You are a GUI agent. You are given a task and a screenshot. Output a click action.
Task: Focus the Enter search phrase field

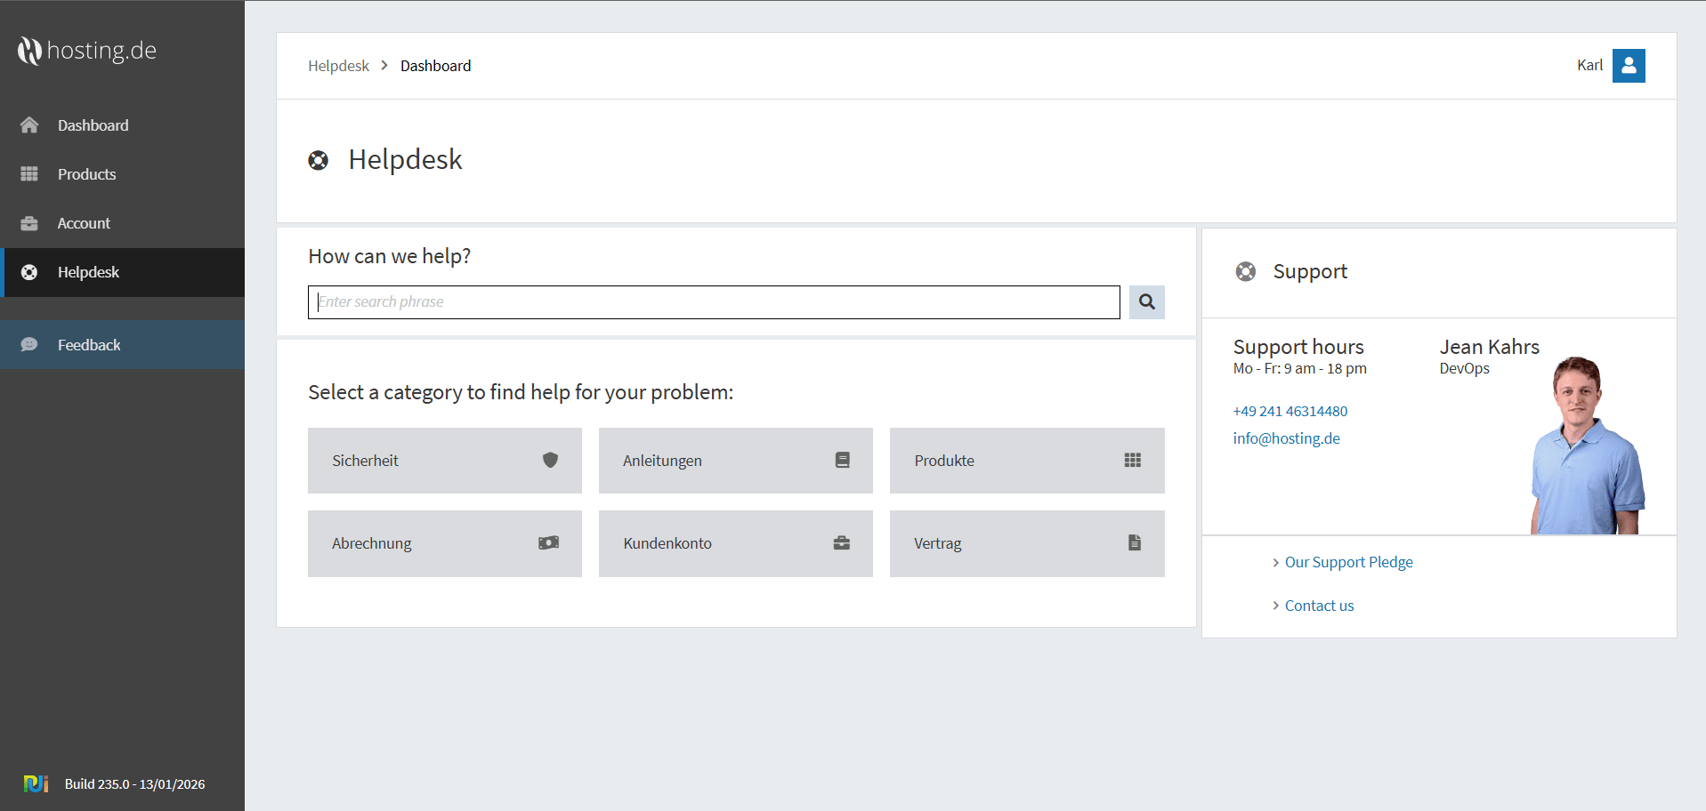pos(714,302)
